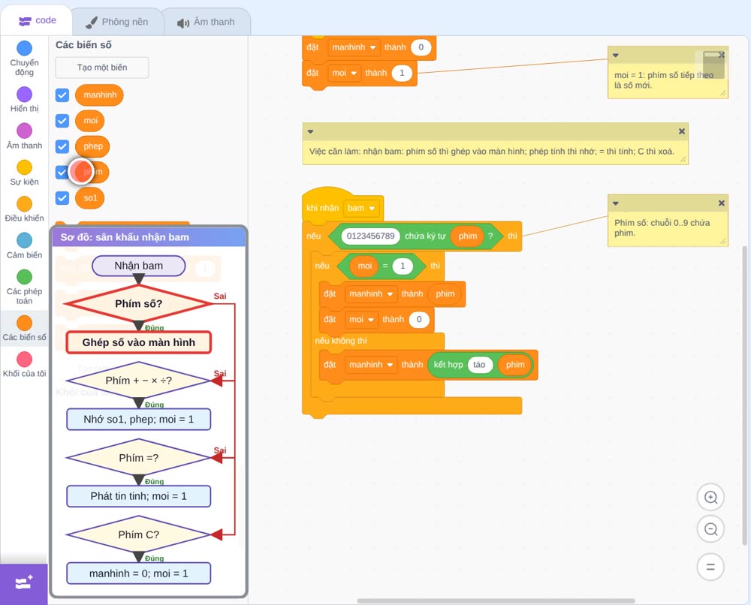This screenshot has width=751, height=605.
Task: Open the bam message dropdown in 'khi nhận'
Action: coord(361,208)
